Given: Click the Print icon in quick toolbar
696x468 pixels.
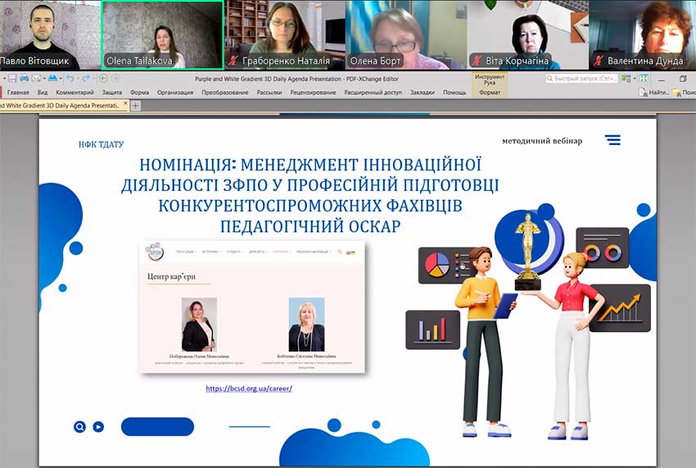Looking at the screenshot, I should click(23, 79).
